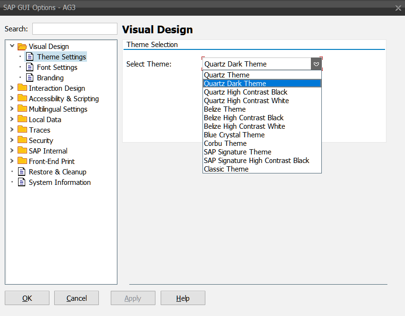The image size is (405, 316).
Task: Expand the Local Data node
Action: coord(11,119)
